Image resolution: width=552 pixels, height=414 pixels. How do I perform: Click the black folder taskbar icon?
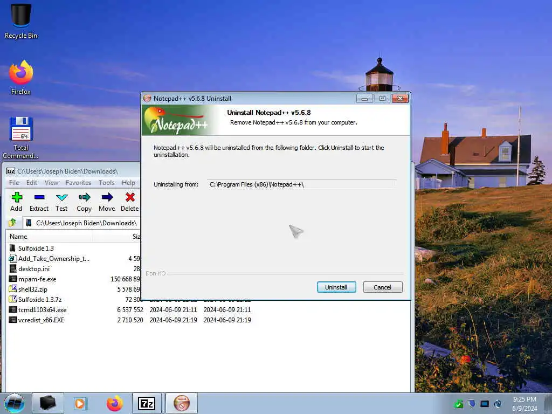pyautogui.click(x=48, y=403)
